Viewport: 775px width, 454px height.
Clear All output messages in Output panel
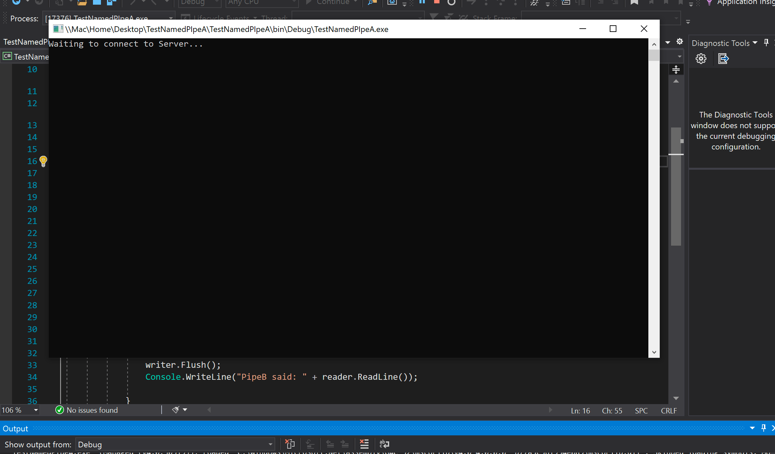tap(364, 444)
